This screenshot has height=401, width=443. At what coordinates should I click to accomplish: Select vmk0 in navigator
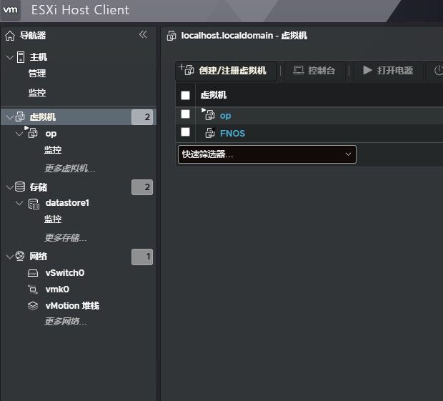click(57, 289)
